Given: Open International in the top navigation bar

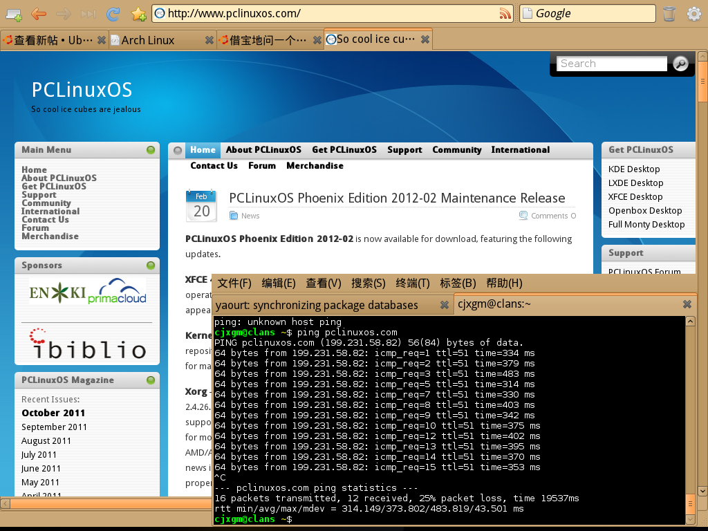Looking at the screenshot, I should 521,150.
